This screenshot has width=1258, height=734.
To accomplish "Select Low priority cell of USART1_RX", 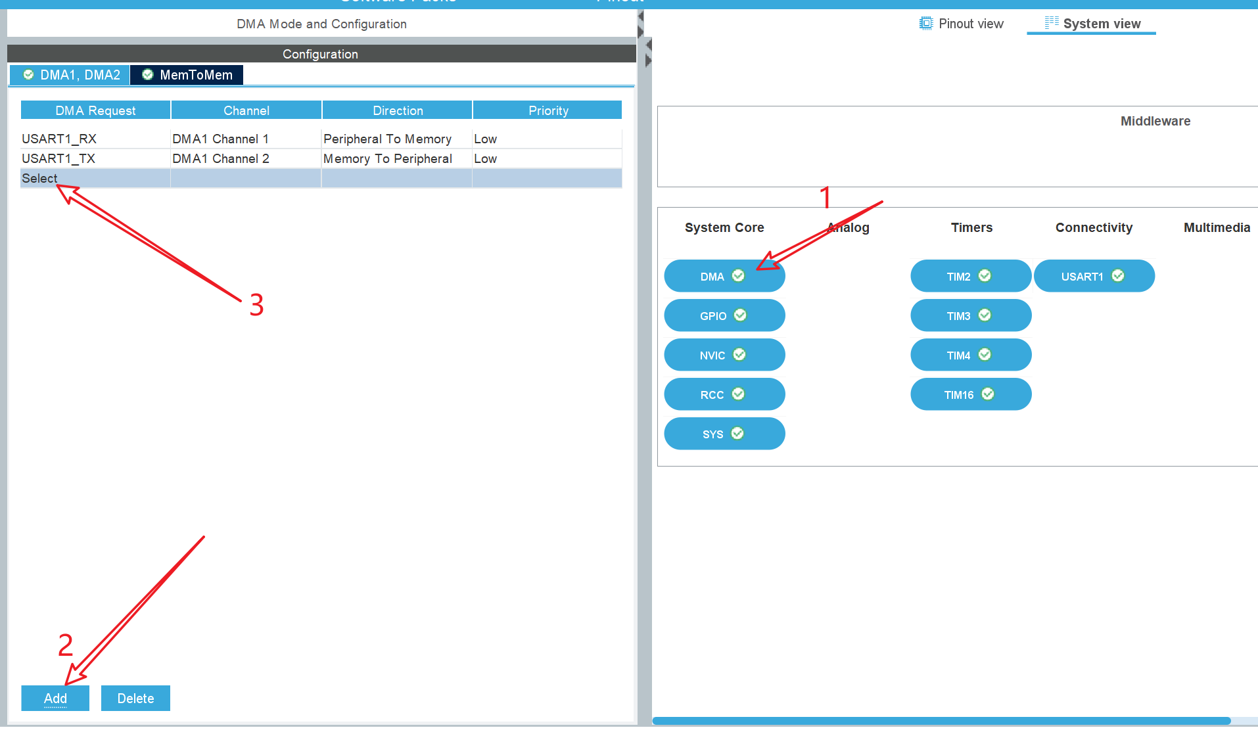I will 547,139.
